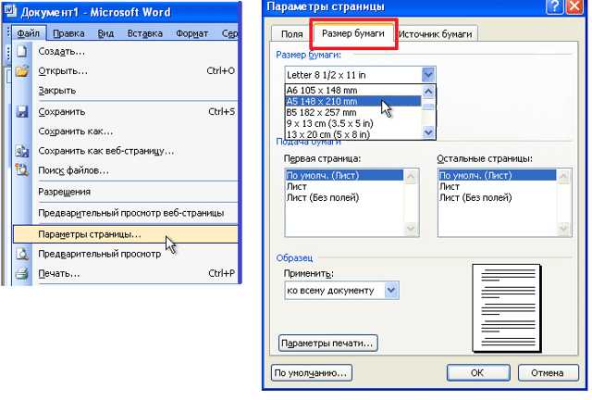Open Параметры страницы... entry
This screenshot has height=400, width=592.
pyautogui.click(x=126, y=234)
